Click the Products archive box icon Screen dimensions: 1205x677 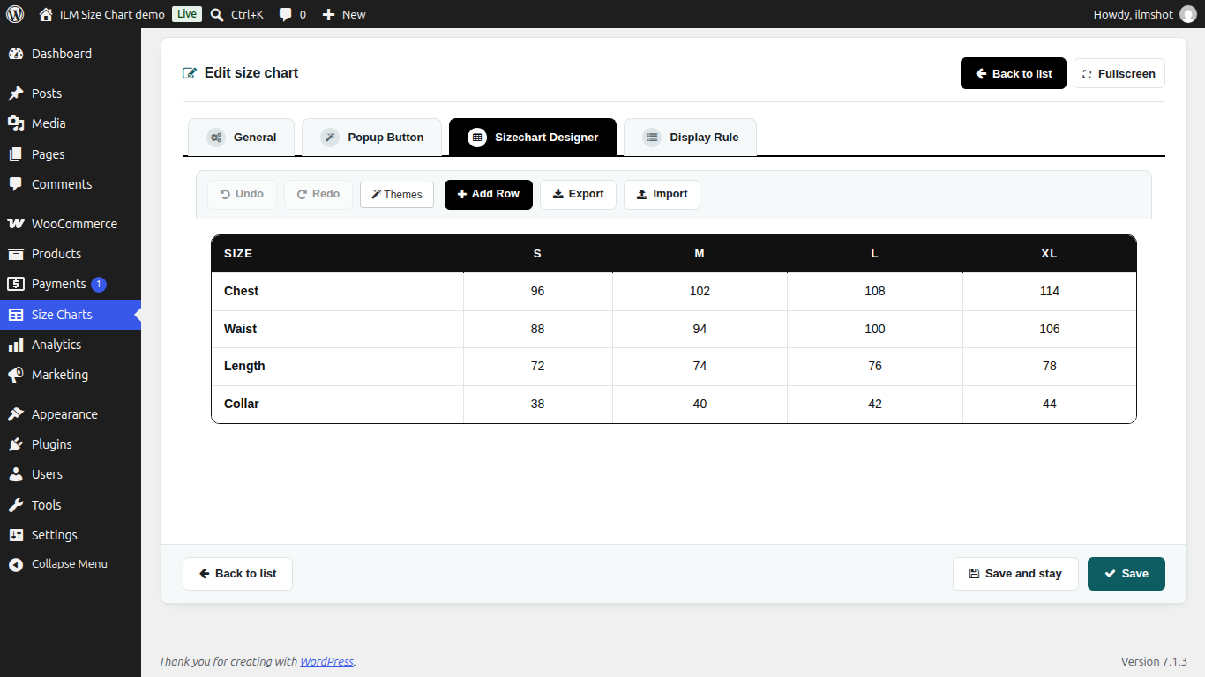coord(16,254)
